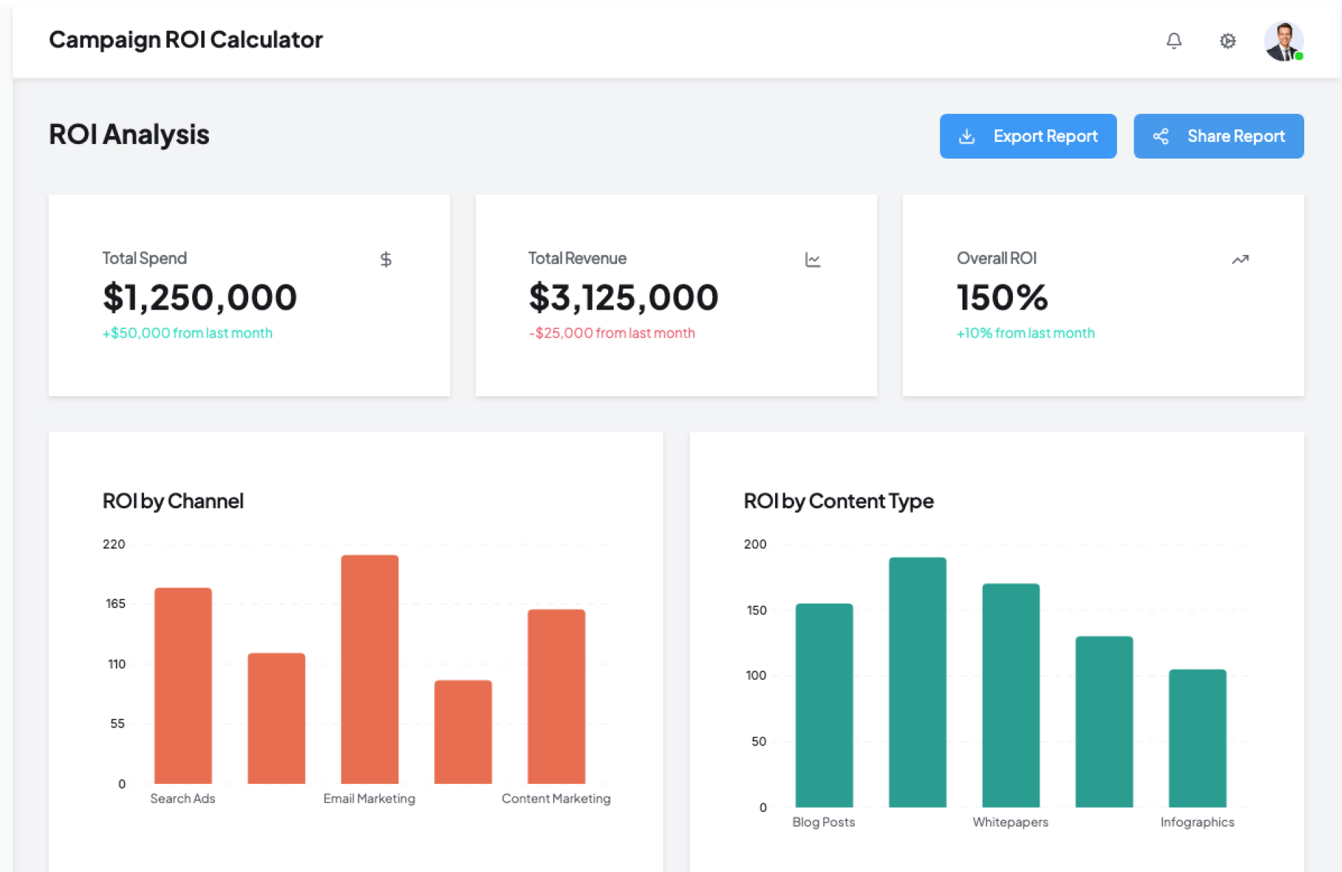1342x872 pixels.
Task: Click the share icon in Share Report
Action: pos(1160,136)
